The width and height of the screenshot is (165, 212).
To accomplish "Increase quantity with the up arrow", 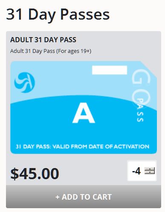I will click(x=150, y=169).
